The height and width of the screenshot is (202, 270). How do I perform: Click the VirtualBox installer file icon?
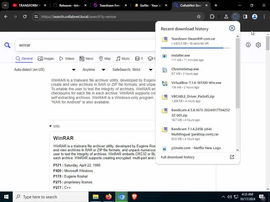(x=165, y=84)
